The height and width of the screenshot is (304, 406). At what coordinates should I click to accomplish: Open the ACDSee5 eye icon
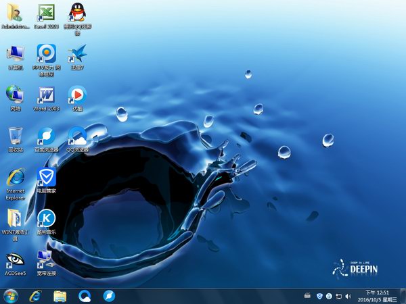coord(15,259)
